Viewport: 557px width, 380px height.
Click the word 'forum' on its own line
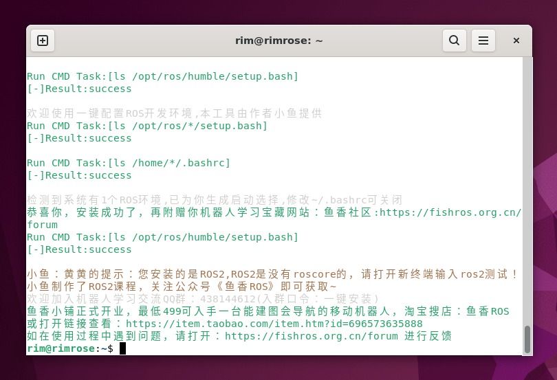pyautogui.click(x=42, y=225)
